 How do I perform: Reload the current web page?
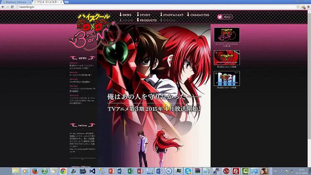point(12,7)
